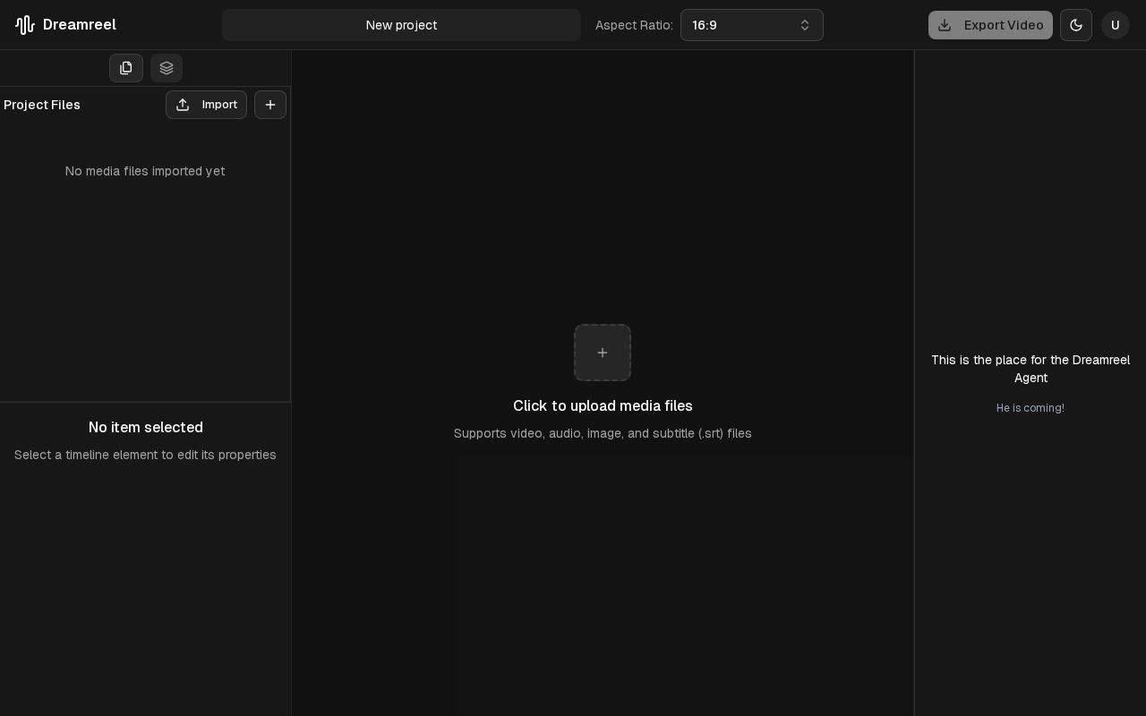This screenshot has width=1146, height=716.
Task: Click 'Supports video, audio, image, and subtitle' text
Action: point(603,433)
